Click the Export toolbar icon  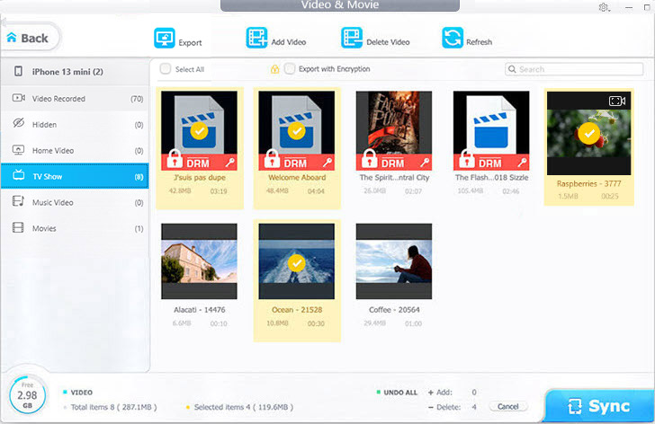pyautogui.click(x=165, y=39)
